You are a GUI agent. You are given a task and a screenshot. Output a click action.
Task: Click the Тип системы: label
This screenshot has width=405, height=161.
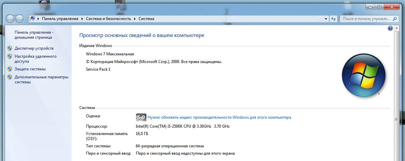98,146
